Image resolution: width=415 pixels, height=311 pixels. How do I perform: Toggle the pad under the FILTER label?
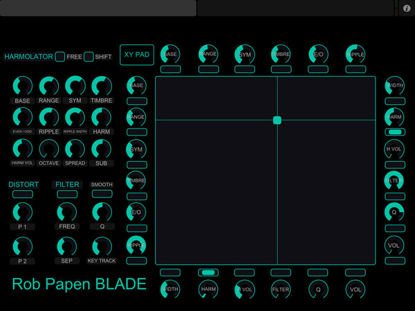[67, 194]
